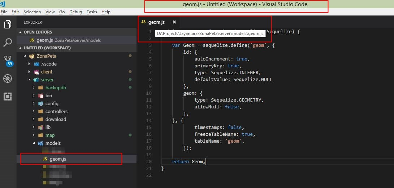
Task: Expand the map folder
Action: point(34,135)
